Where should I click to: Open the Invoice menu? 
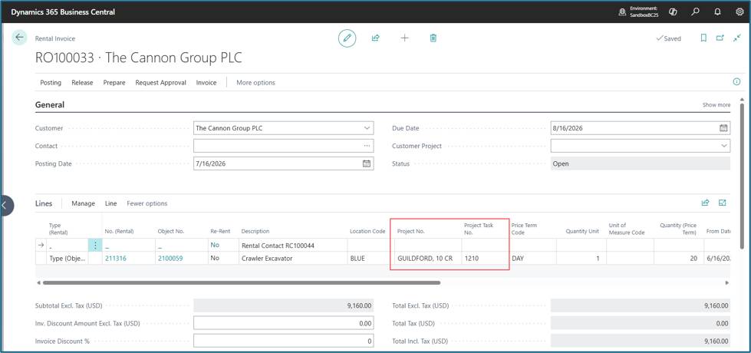point(206,82)
